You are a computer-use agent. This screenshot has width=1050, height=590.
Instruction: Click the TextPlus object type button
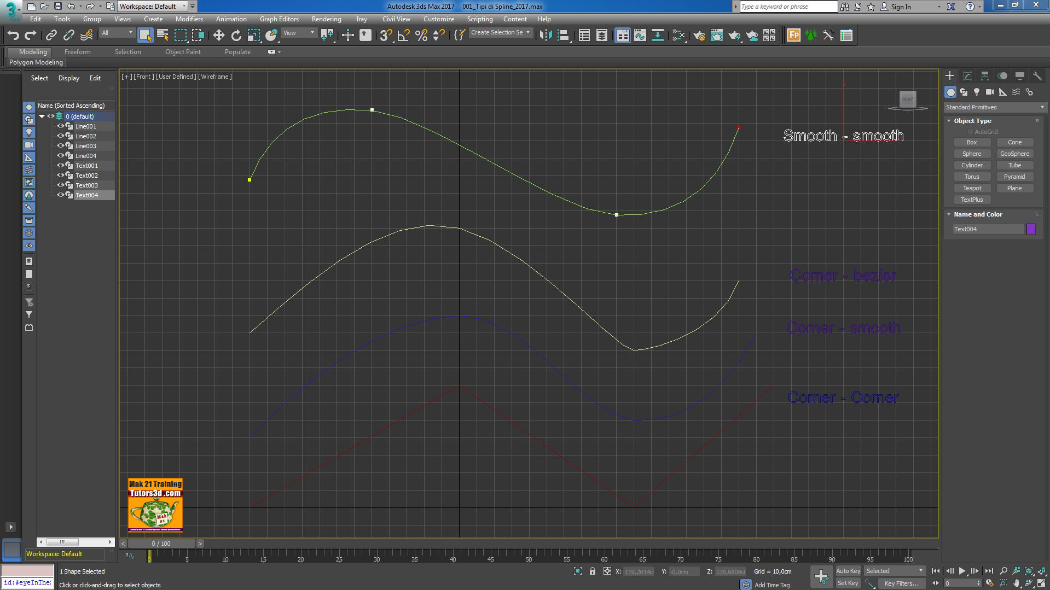[972, 199]
